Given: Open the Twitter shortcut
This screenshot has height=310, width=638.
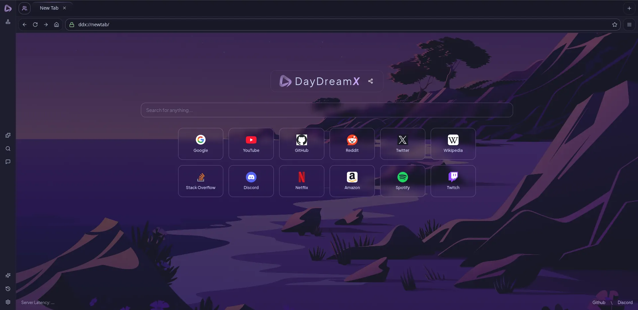Looking at the screenshot, I should [x=403, y=144].
